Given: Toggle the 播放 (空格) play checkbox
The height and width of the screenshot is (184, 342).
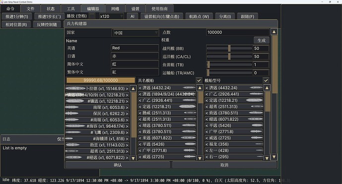Looking at the screenshot, I should pyautogui.click(x=92, y=16).
